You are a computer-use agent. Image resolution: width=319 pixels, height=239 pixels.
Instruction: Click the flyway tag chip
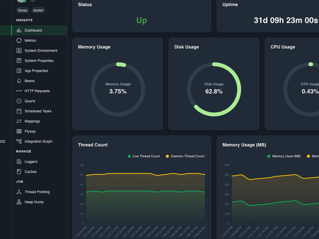coord(23,10)
